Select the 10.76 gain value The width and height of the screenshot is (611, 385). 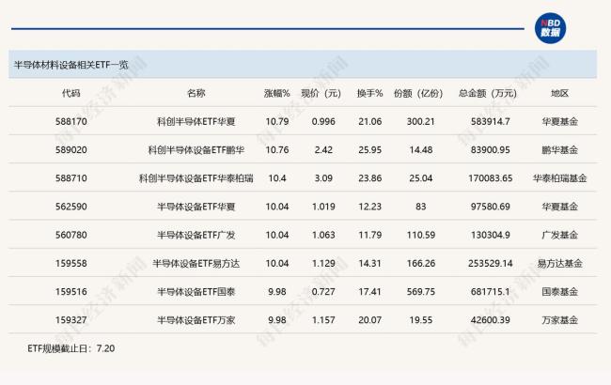277,150
